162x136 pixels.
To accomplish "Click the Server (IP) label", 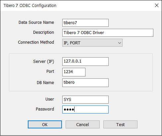I will [43, 62].
